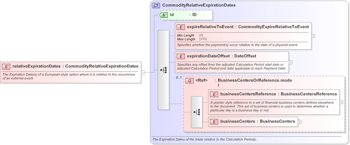Select the 'id' attribute name

[172, 15]
